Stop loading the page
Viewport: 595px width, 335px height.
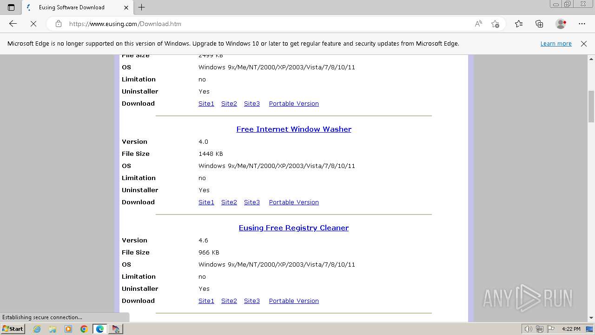pos(33,24)
